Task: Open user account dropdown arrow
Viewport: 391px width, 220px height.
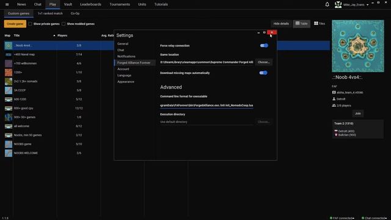Action: pyautogui.click(x=368, y=5)
